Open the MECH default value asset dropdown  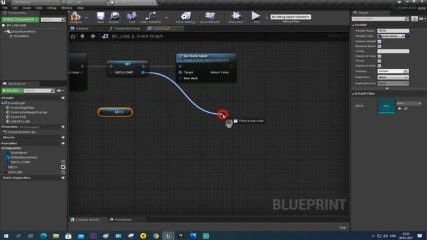409,103
